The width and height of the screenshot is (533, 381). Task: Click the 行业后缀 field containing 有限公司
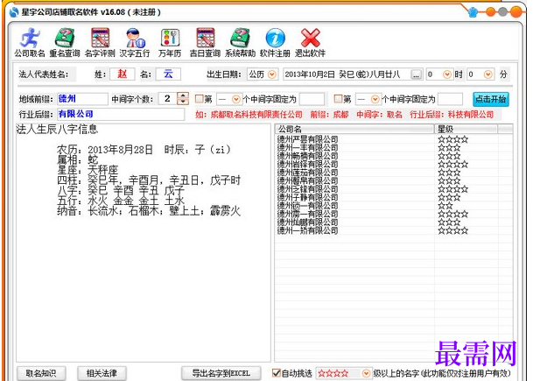[x=121, y=114]
